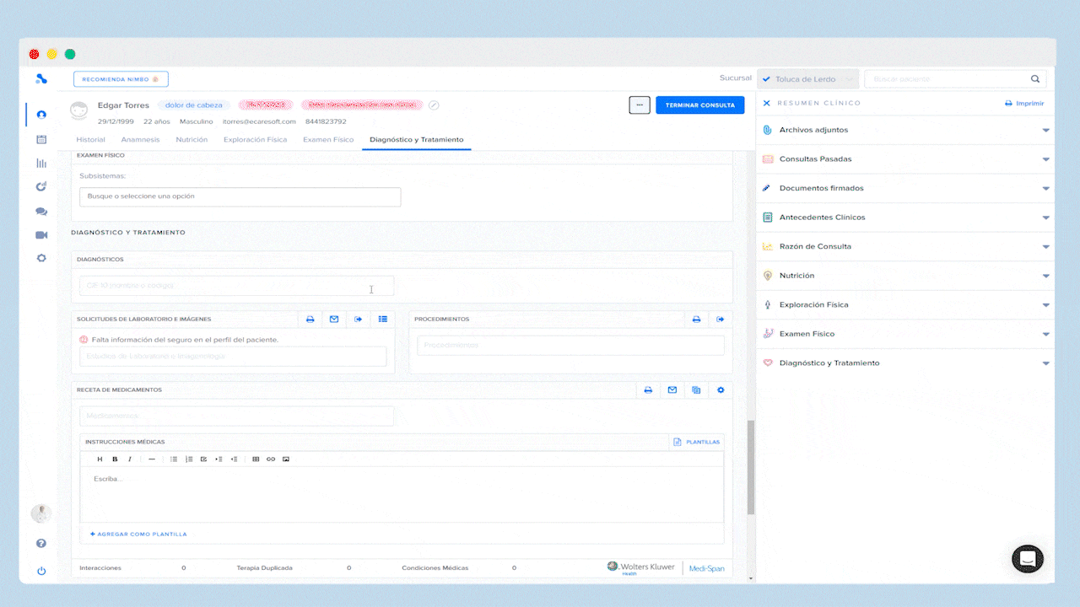Click the send arrow icon in Solicitudes de Laboratorio
Image resolution: width=1080 pixels, height=607 pixels.
click(x=359, y=320)
